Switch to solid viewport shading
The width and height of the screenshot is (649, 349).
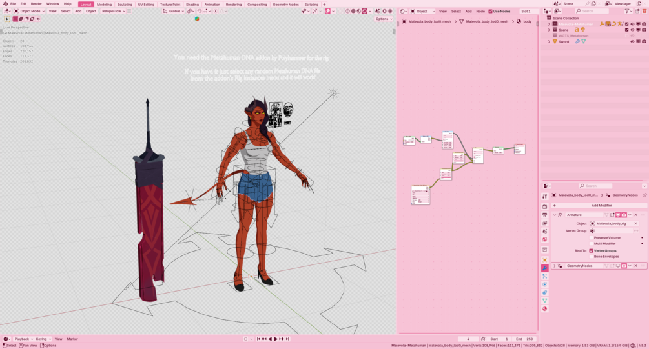(x=353, y=11)
